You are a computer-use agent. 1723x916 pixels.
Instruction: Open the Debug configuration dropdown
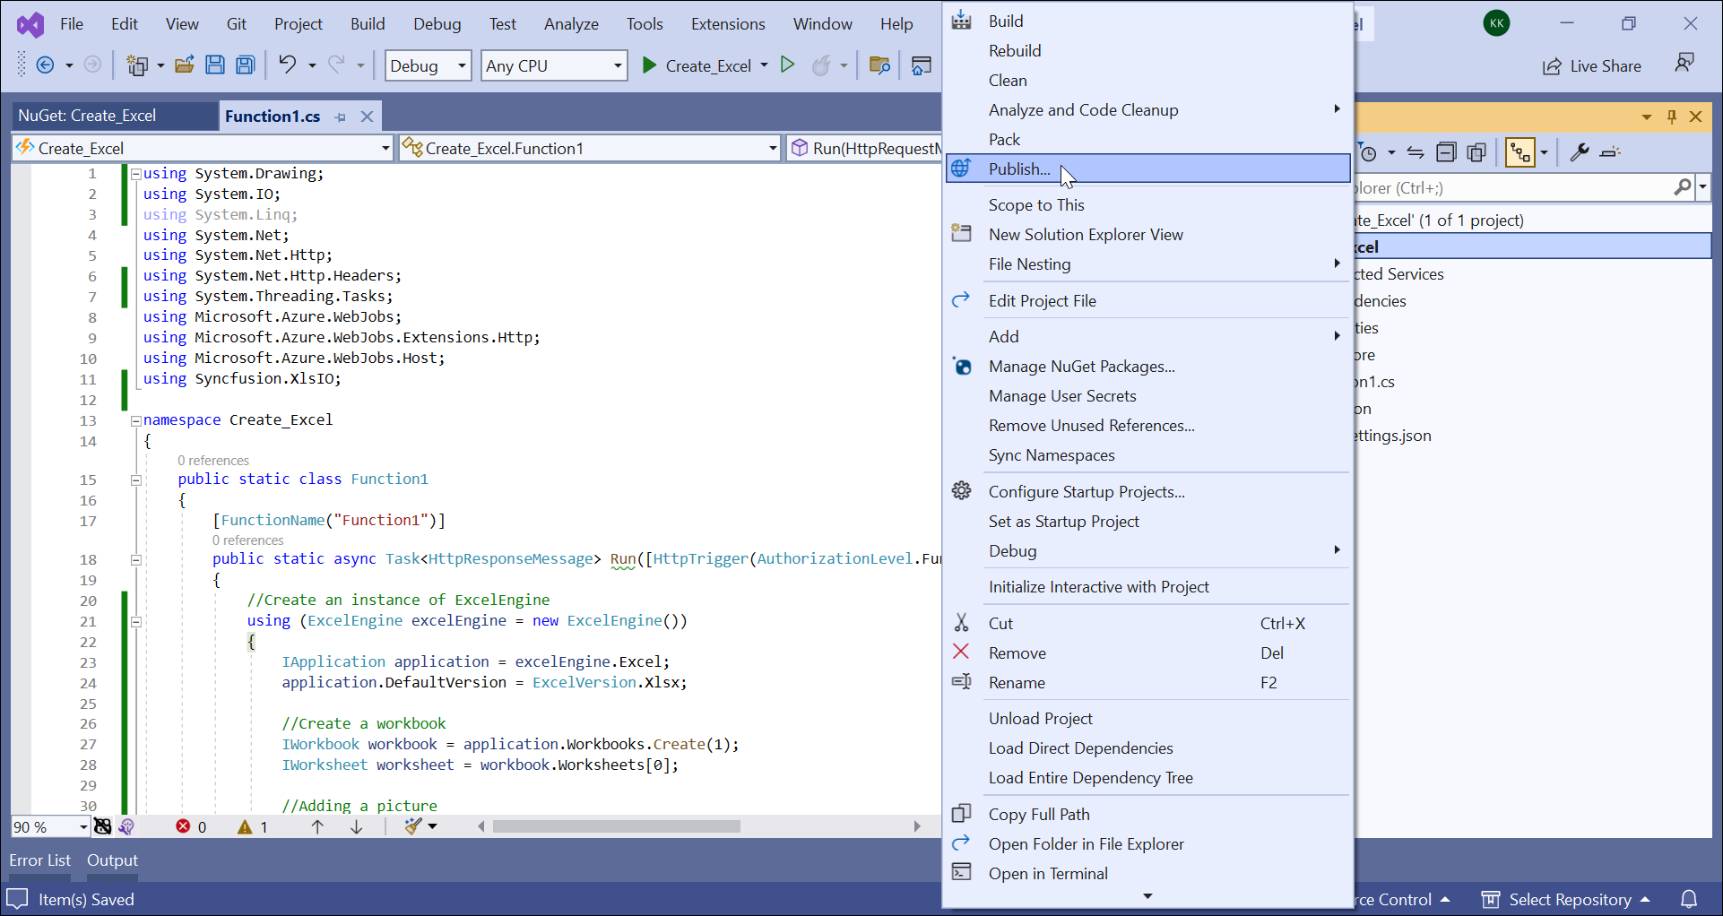(428, 65)
